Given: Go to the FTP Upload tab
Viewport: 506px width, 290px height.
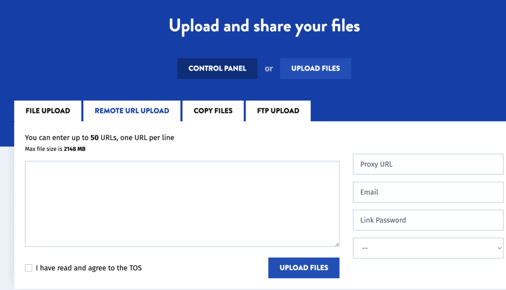Looking at the screenshot, I should pos(278,111).
